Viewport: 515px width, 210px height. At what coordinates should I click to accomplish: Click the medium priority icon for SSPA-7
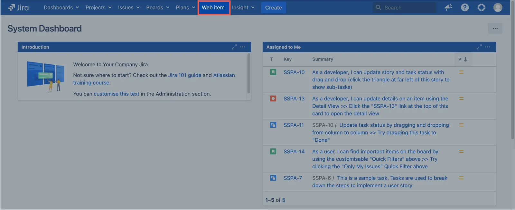[x=461, y=178]
